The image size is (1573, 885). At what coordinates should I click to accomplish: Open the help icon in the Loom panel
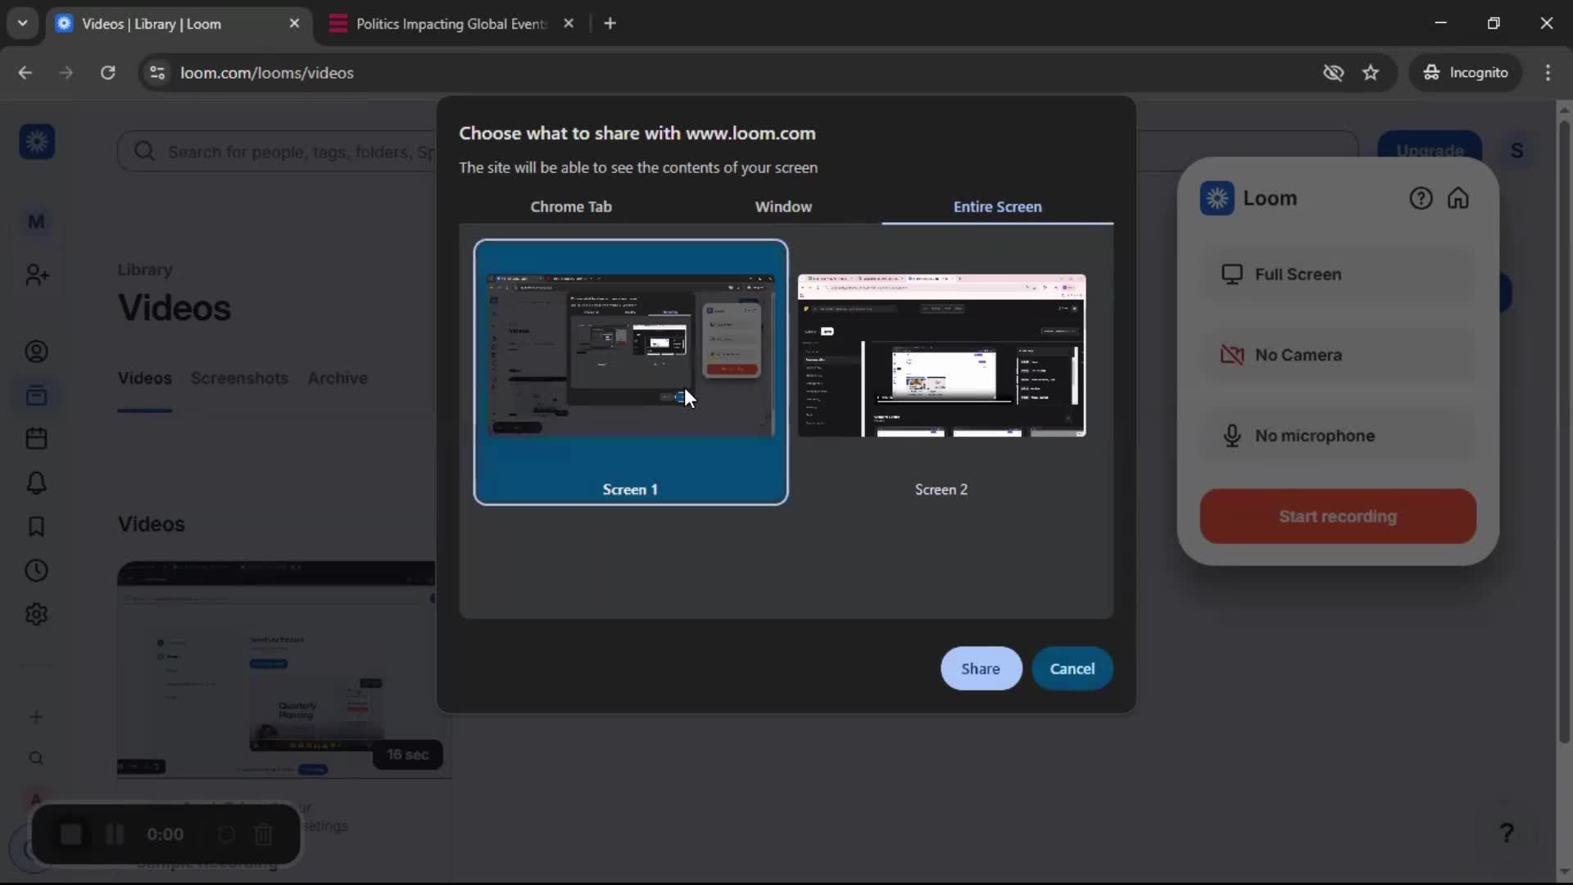[1420, 197]
